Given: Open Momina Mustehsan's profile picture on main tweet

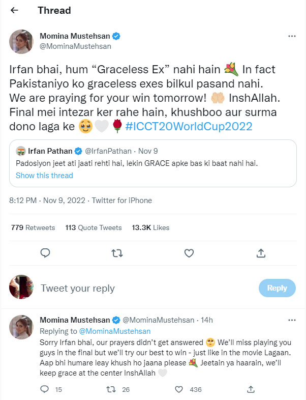Looking at the screenshot, I should point(21,42).
